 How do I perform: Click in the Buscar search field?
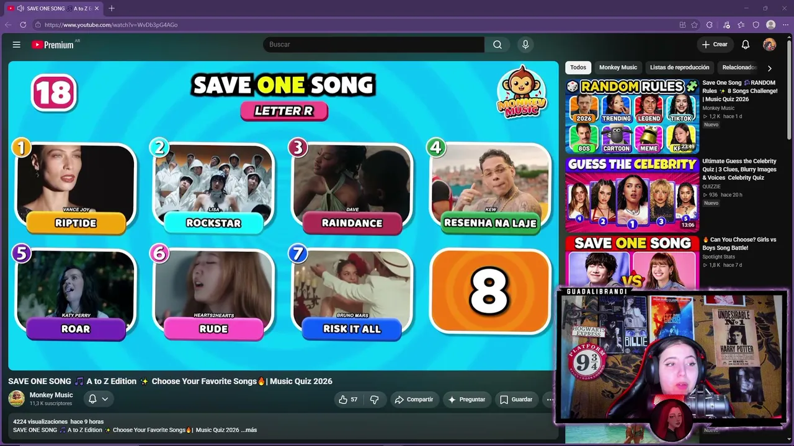(x=373, y=45)
